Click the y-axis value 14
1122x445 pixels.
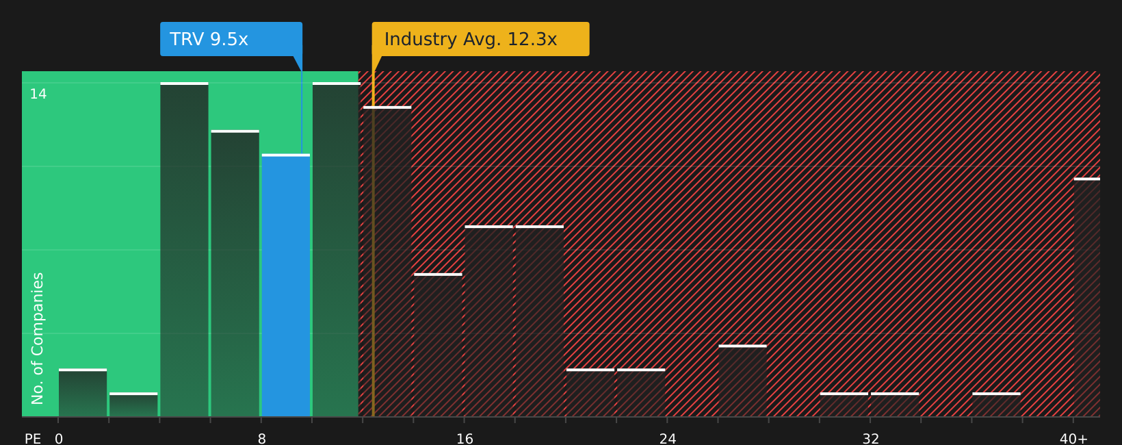38,94
